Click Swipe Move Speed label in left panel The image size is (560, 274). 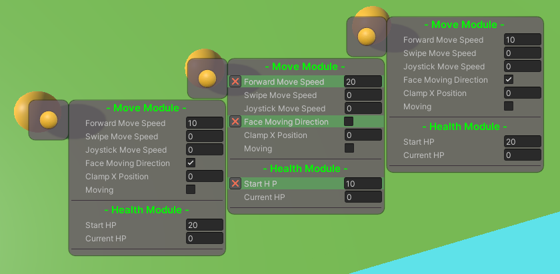(121, 137)
